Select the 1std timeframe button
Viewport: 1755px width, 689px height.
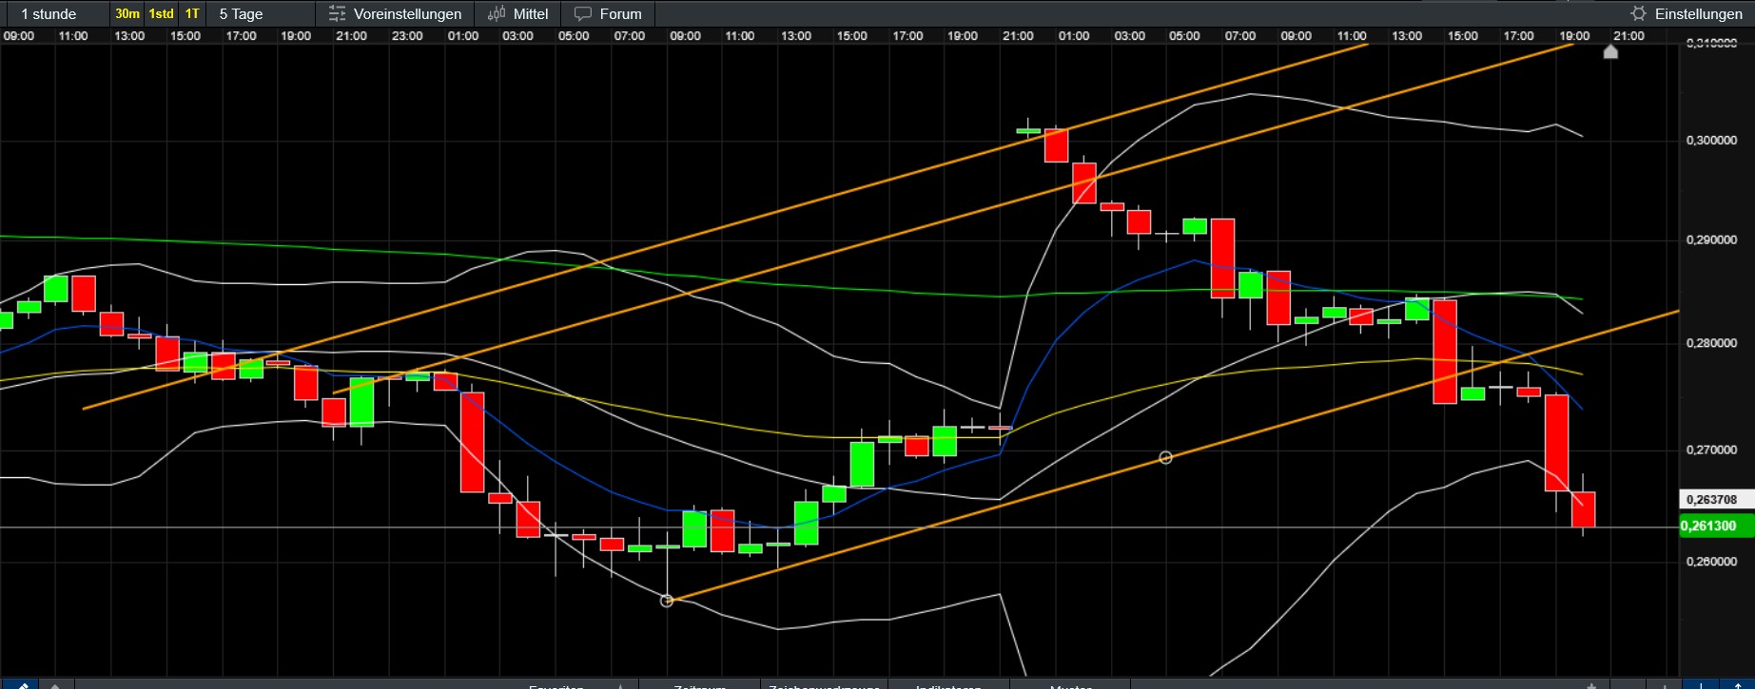[162, 13]
